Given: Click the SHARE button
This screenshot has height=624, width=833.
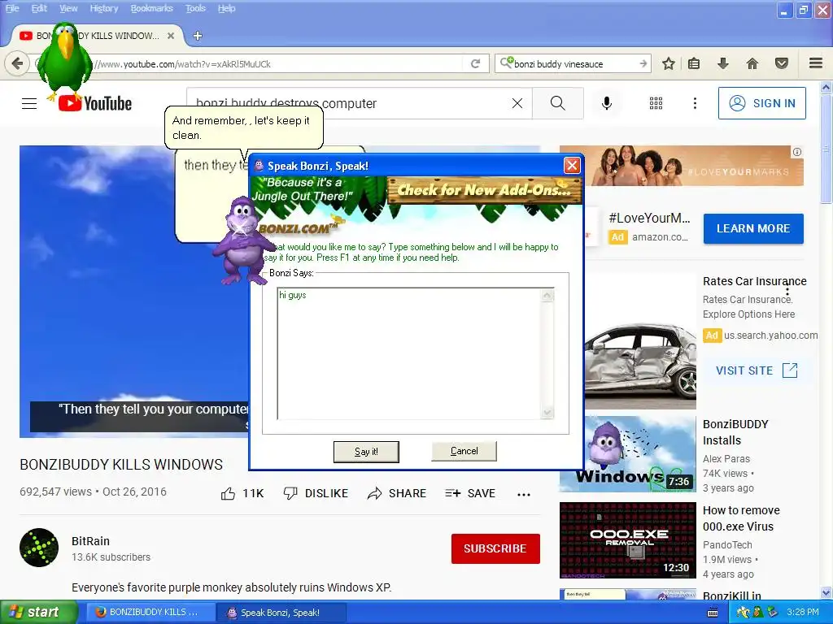Looking at the screenshot, I should (397, 493).
